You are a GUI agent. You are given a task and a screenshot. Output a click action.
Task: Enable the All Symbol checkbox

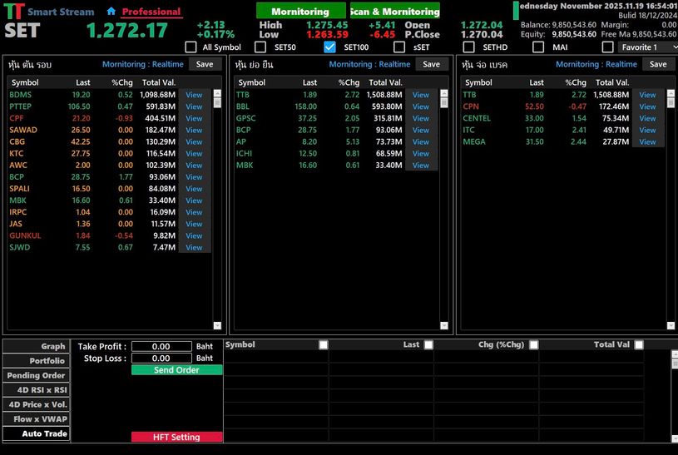[191, 47]
